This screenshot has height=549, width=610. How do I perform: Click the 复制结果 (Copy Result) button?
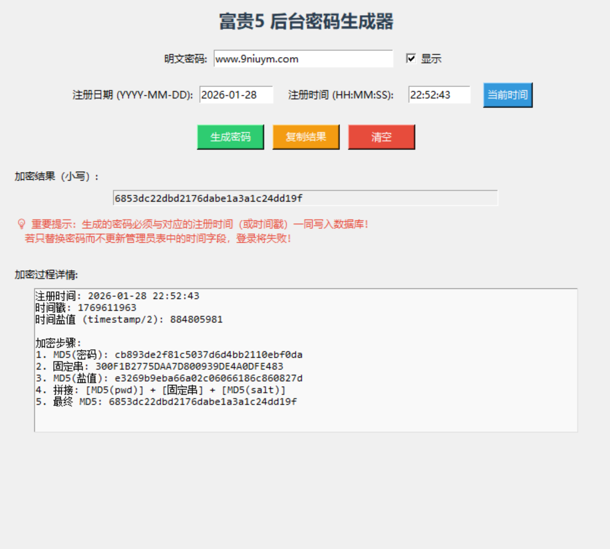click(x=305, y=136)
